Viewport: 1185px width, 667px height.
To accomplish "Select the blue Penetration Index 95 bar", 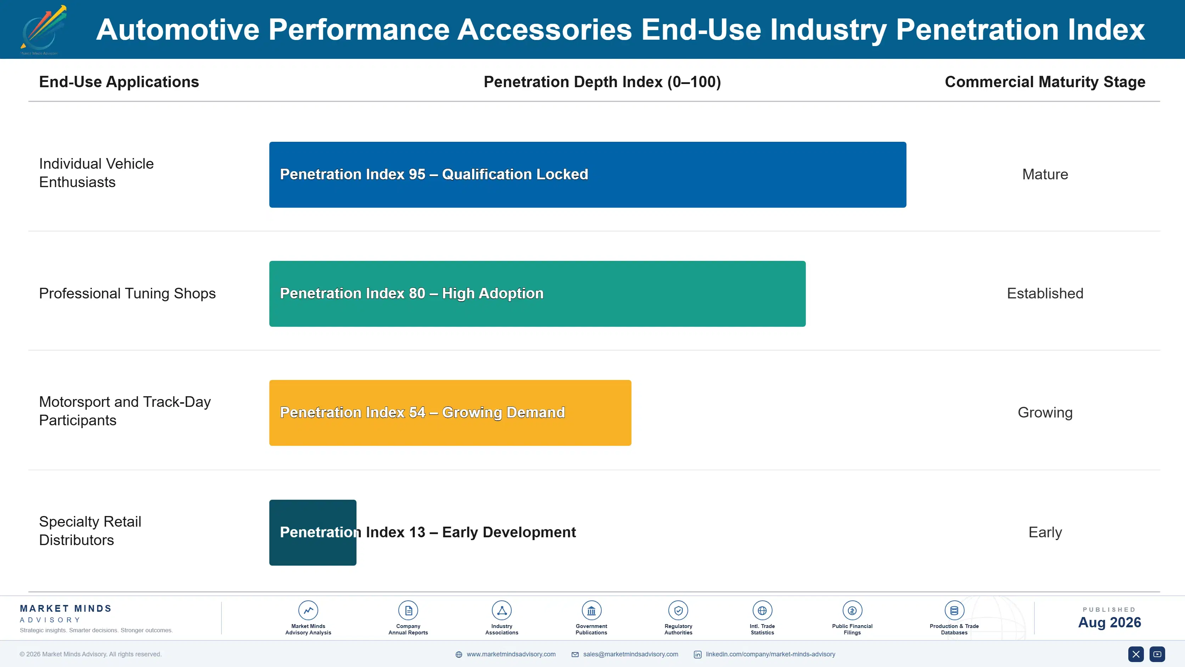I will click(588, 174).
